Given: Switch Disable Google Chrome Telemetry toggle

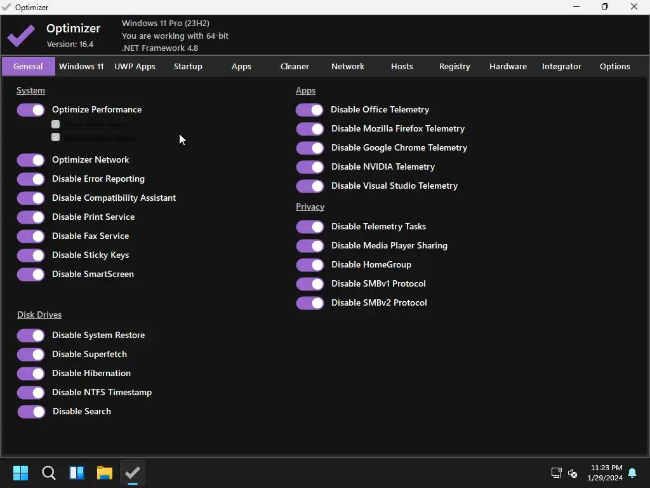Looking at the screenshot, I should tap(310, 148).
